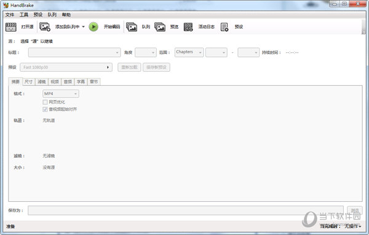Switch to the 章节 tab
The width and height of the screenshot is (369, 235).
click(94, 82)
